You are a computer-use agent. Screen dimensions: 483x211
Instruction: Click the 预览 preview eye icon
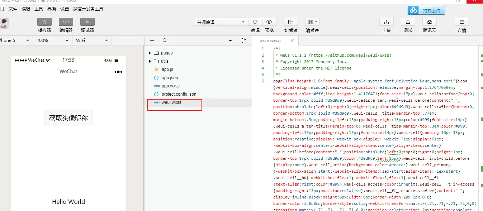point(269,22)
